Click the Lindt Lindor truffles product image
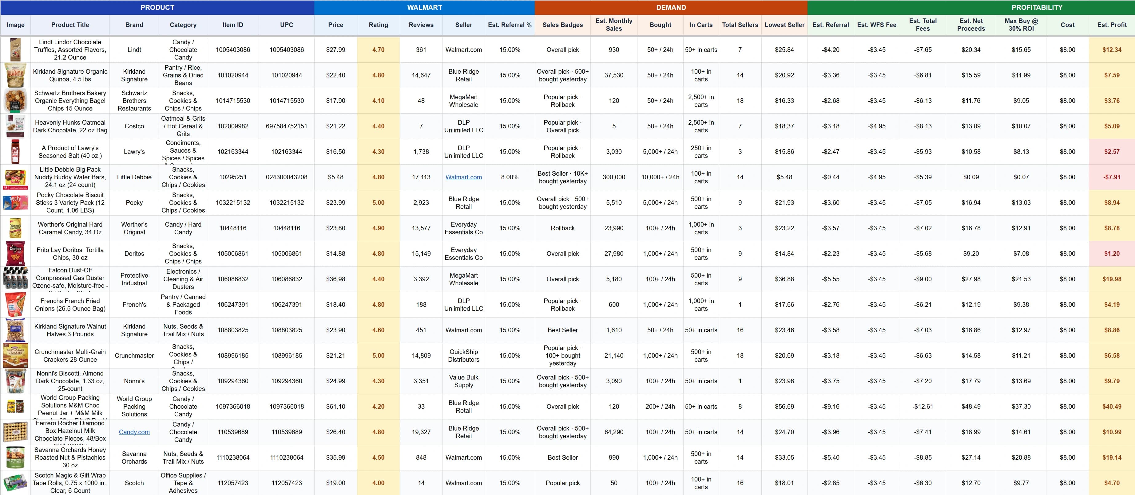The image size is (1135, 495). (15, 49)
